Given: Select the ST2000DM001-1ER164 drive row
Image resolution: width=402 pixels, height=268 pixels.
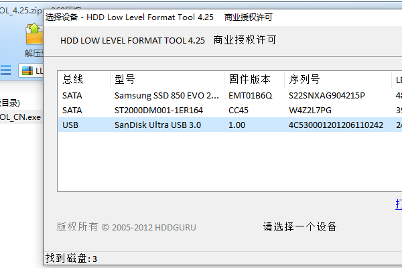Looking at the screenshot, I should 230,111.
